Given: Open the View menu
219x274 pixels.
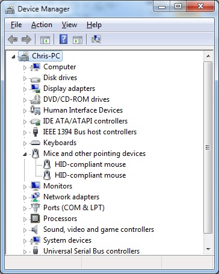Looking at the screenshot, I should pyautogui.click(x=69, y=25).
